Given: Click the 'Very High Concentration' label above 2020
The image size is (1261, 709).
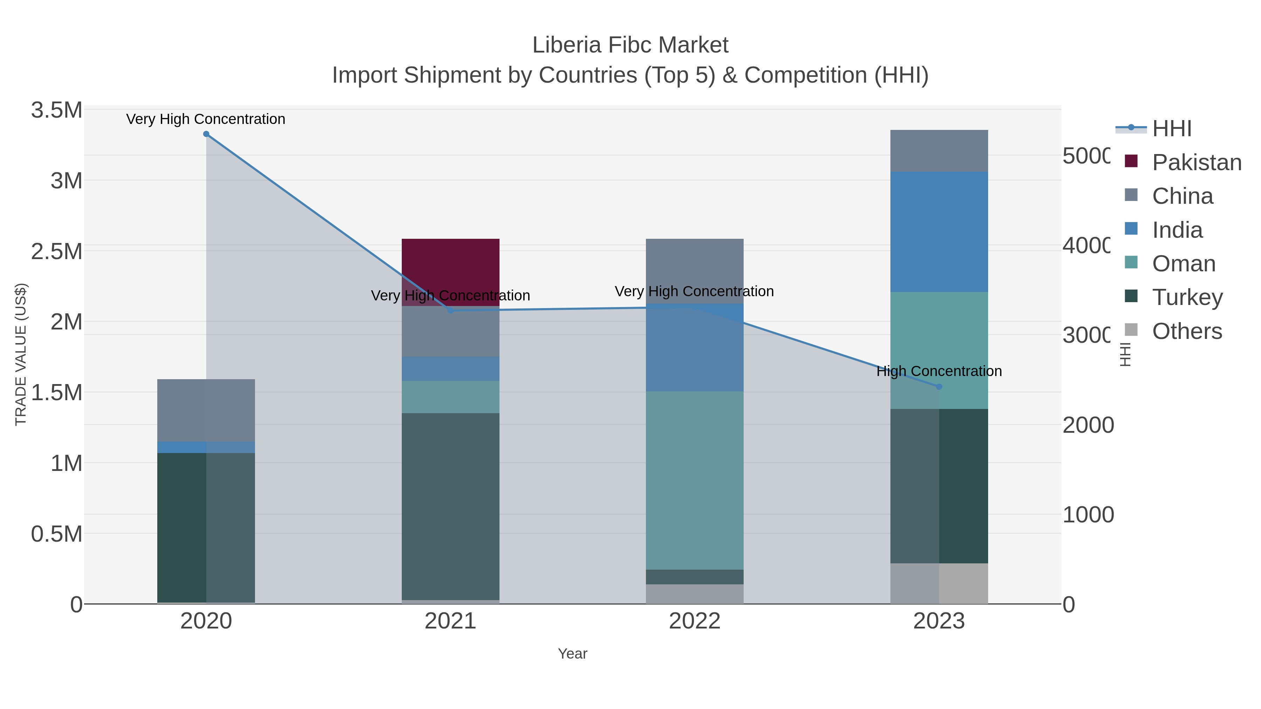Looking at the screenshot, I should pyautogui.click(x=206, y=119).
